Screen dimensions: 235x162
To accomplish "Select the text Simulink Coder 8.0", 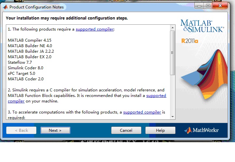I will coord(25,68).
